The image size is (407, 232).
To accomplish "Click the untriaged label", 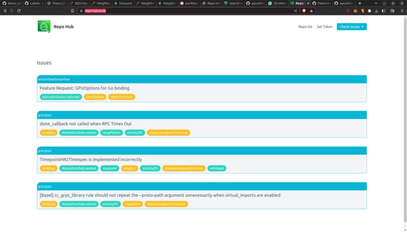I will [217, 168].
